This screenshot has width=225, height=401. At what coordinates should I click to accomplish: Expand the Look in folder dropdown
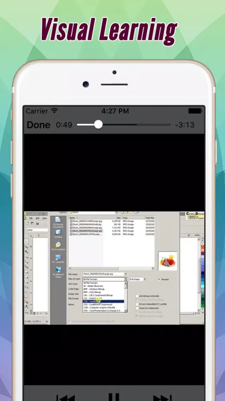(116, 213)
